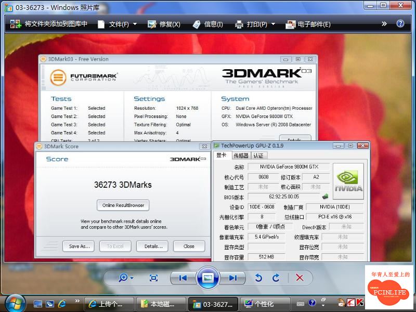This screenshot has height=312, width=416.
Task: Go to the previous photo
Action: tap(183, 278)
